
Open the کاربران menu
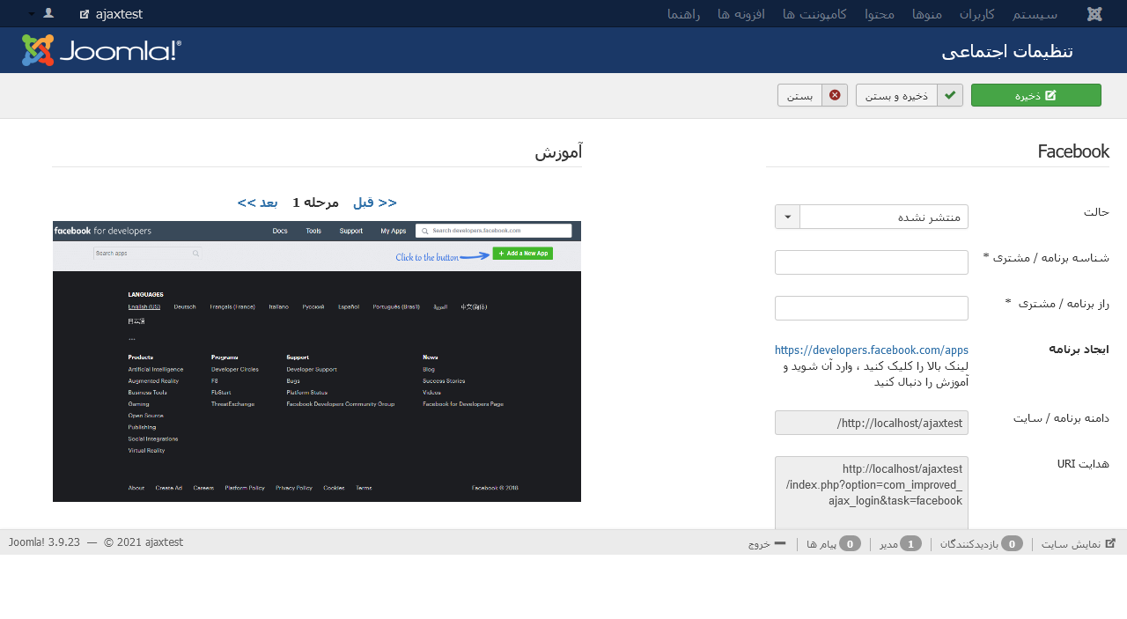coord(976,14)
